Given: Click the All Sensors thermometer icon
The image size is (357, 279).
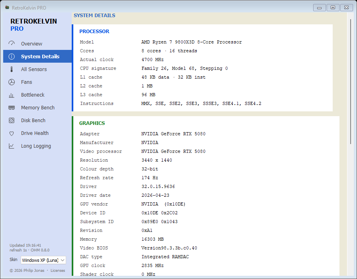Looking at the screenshot, I should pos(12,69).
